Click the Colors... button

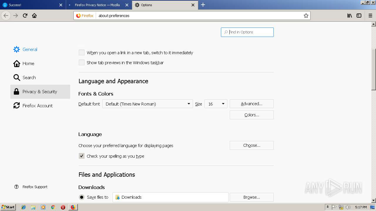(252, 115)
